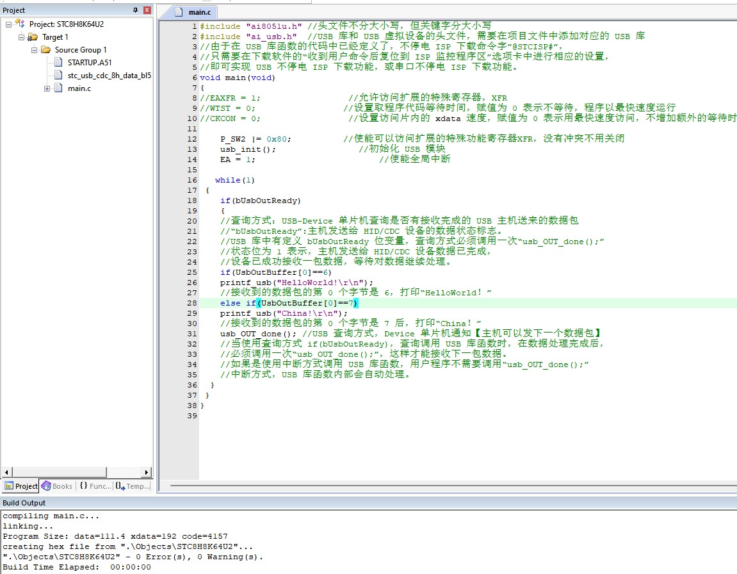Click the project panel horizontal scrollbar thumb
Image resolution: width=737 pixels, height=574 pixels.
pyautogui.click(x=59, y=472)
